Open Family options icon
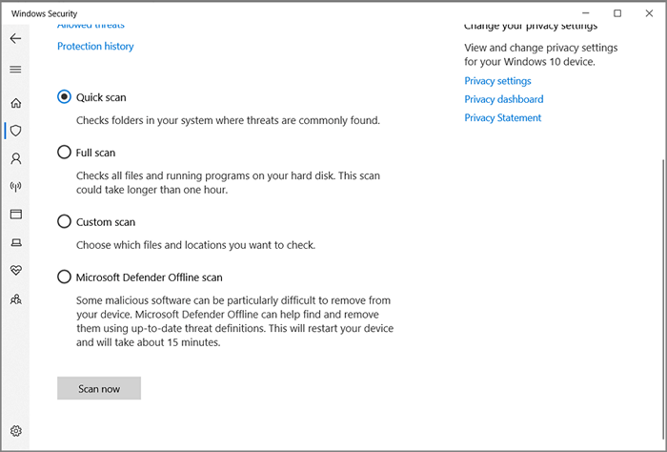Screen dimensions: 667x452 (15, 299)
